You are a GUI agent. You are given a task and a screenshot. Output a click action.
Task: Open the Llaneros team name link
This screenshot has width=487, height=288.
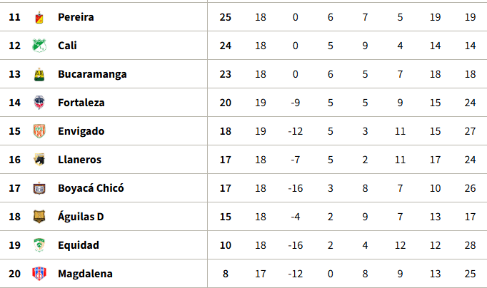coord(79,160)
